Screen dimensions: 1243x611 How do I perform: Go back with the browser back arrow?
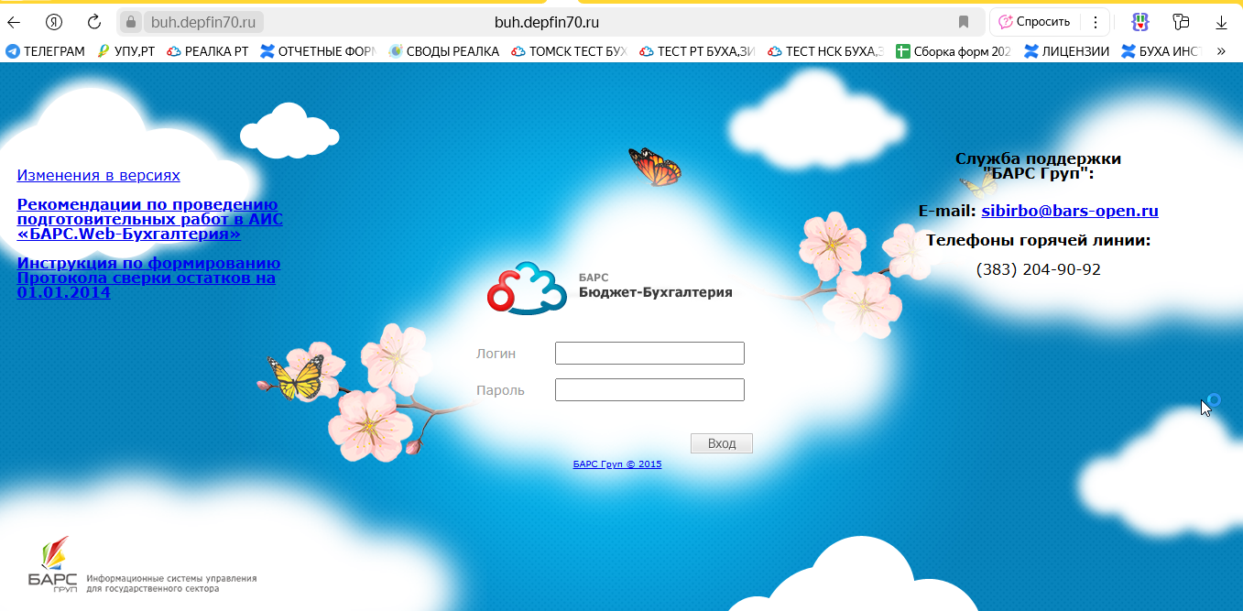point(14,22)
